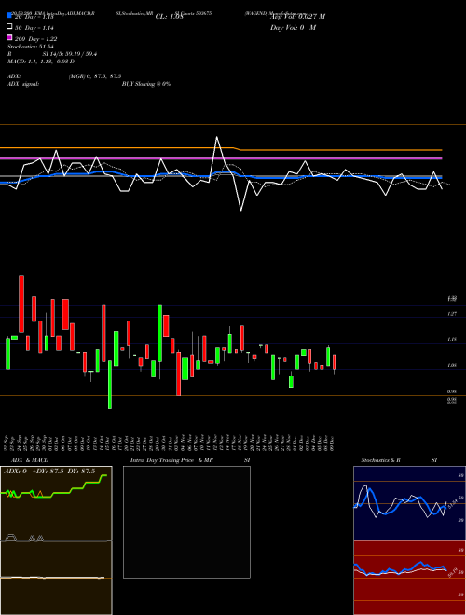466x615 pixels.
Task: Click the blue 20 Day EMA legend swatch
Action: pos(9,16)
